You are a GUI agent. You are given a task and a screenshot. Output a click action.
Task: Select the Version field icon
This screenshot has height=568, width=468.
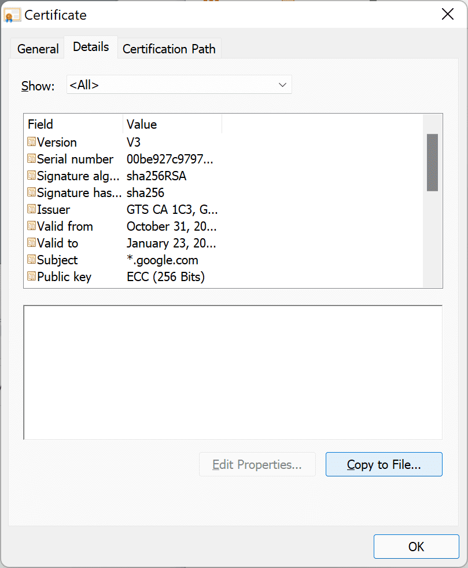click(31, 142)
